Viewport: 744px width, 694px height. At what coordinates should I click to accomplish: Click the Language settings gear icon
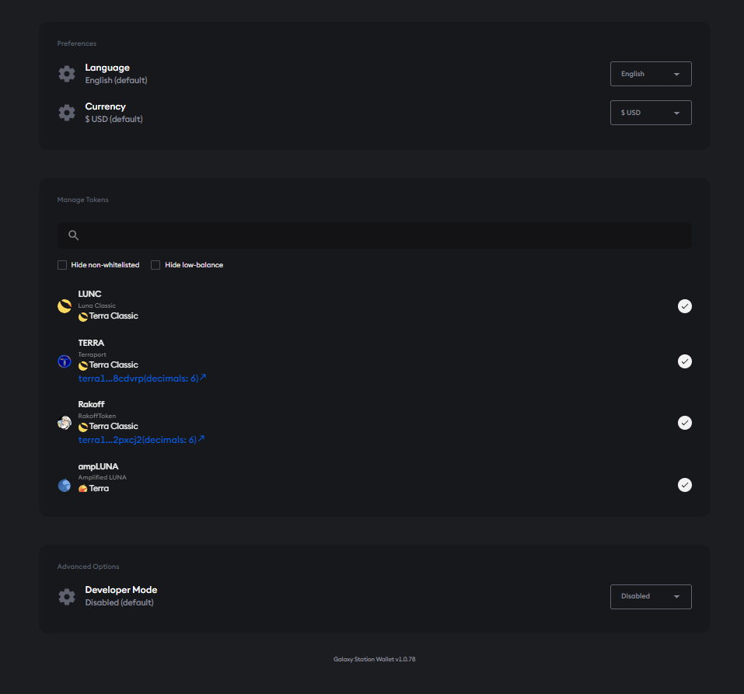(x=67, y=74)
